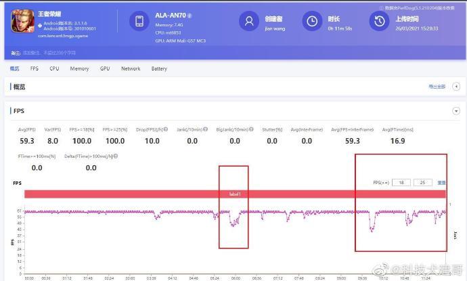Click the duration clock icon
Viewport: 467px width, 281px height.
[312, 21]
